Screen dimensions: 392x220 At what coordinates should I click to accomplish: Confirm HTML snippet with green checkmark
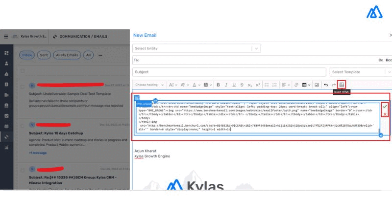[x=385, y=107]
